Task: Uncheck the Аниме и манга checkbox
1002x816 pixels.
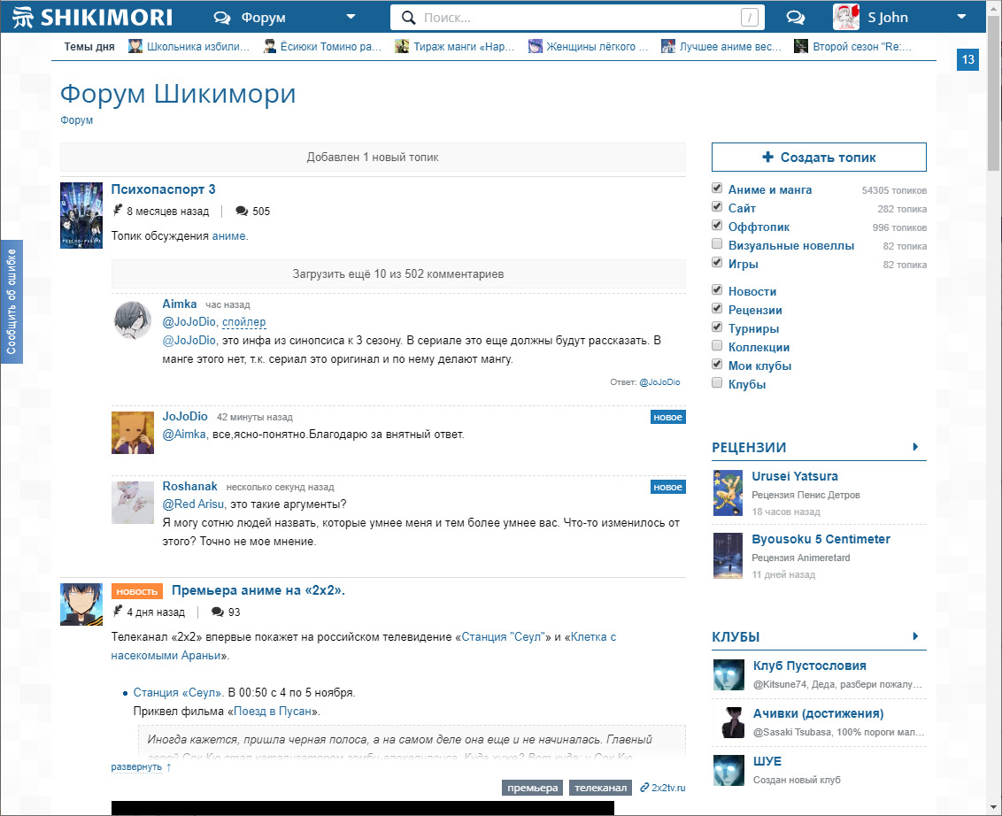Action: coord(717,189)
